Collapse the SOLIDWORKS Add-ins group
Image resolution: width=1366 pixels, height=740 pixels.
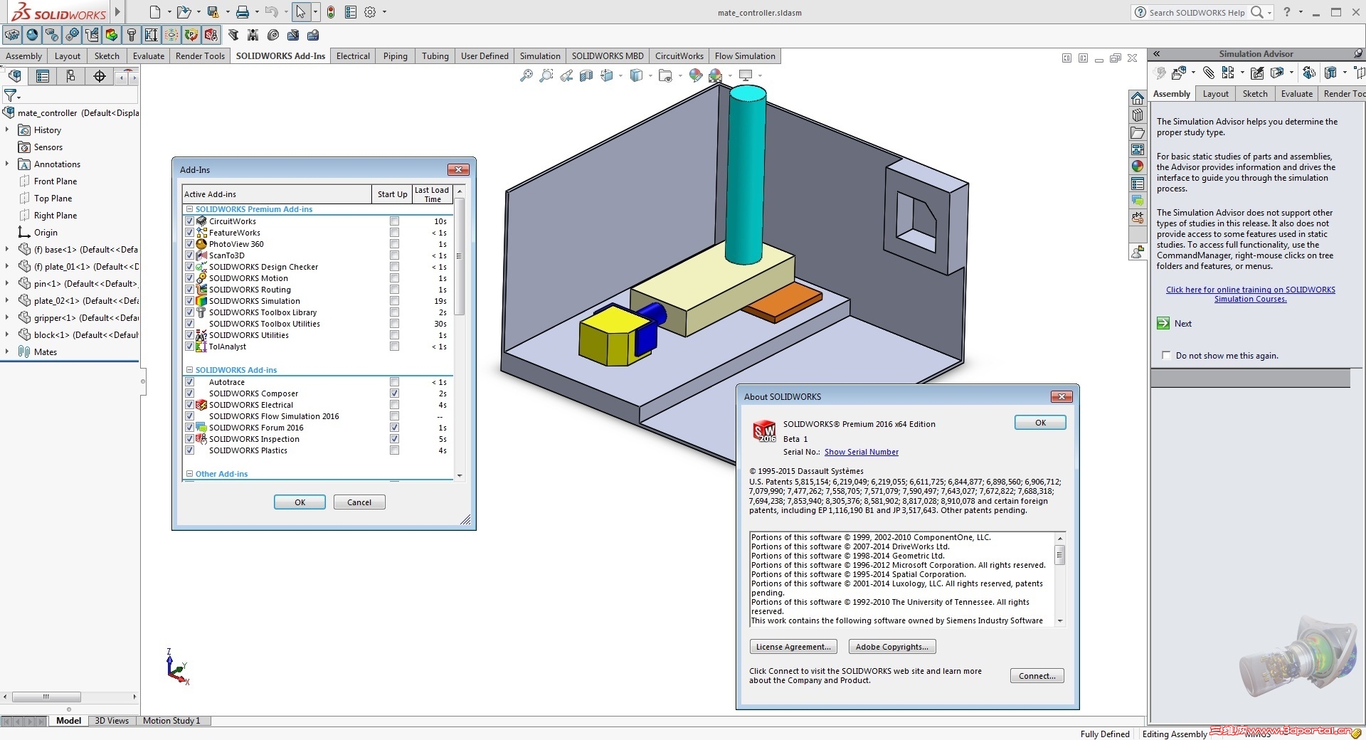click(189, 370)
